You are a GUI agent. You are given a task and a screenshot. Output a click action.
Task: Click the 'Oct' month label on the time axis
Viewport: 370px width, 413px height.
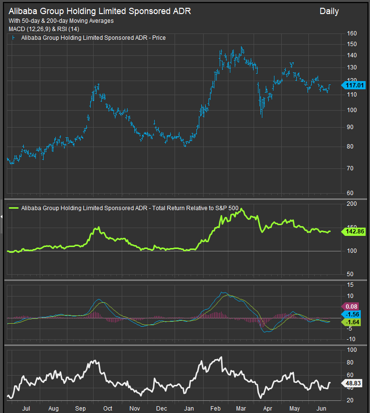point(108,409)
